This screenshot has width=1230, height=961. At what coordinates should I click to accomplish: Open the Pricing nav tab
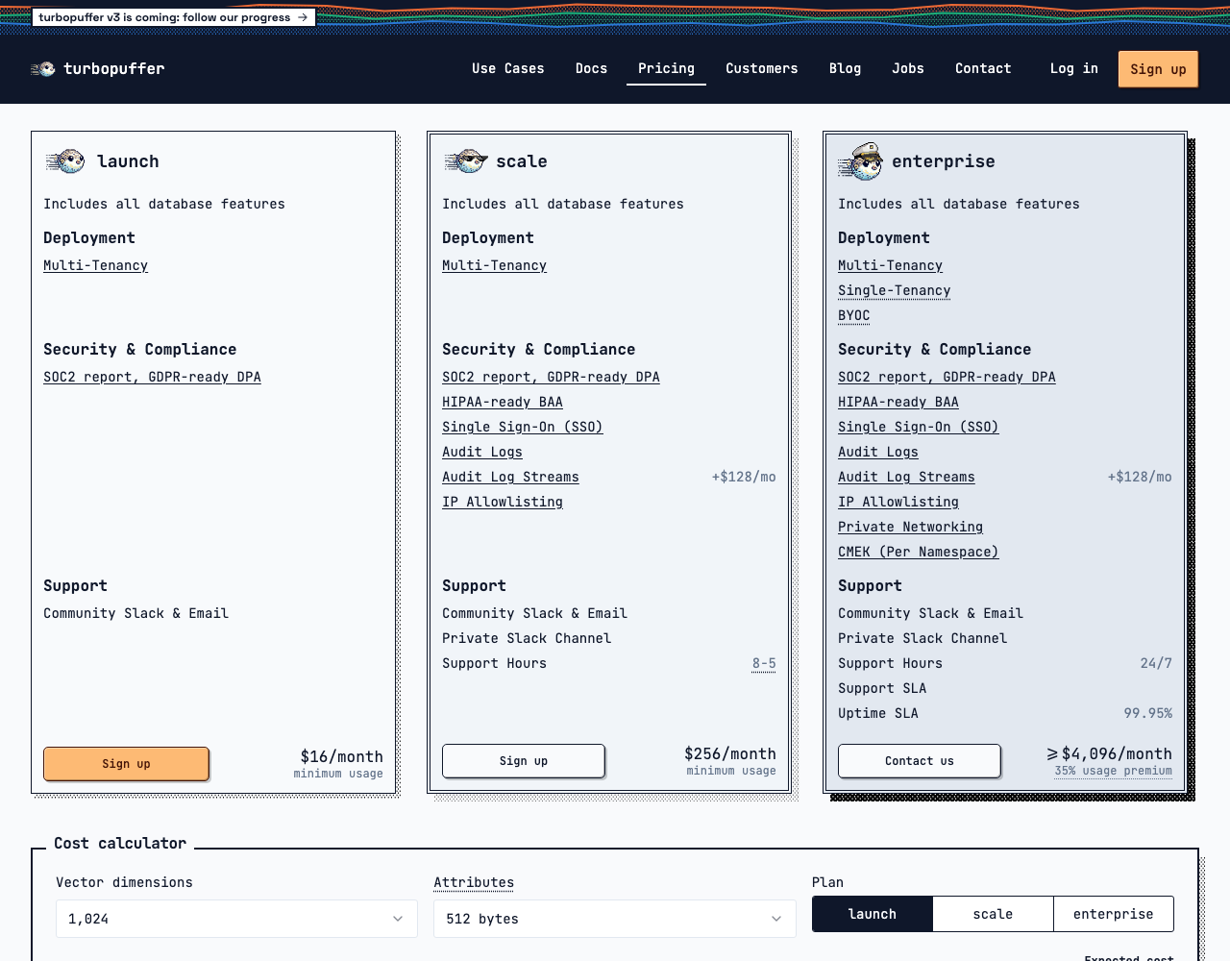(666, 68)
